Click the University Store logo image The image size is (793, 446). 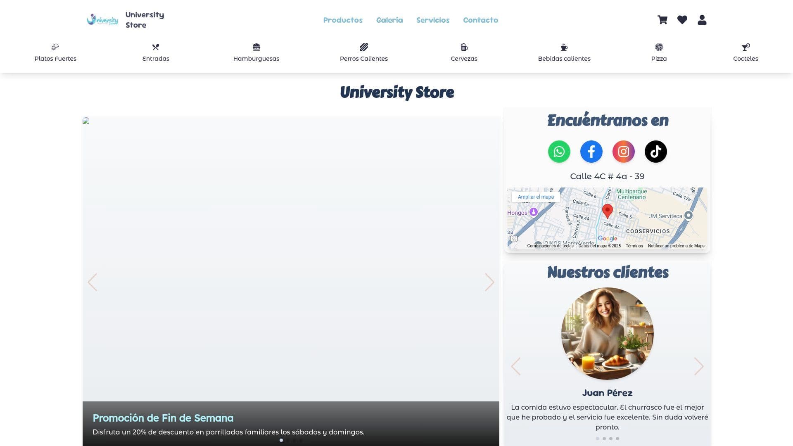(102, 20)
